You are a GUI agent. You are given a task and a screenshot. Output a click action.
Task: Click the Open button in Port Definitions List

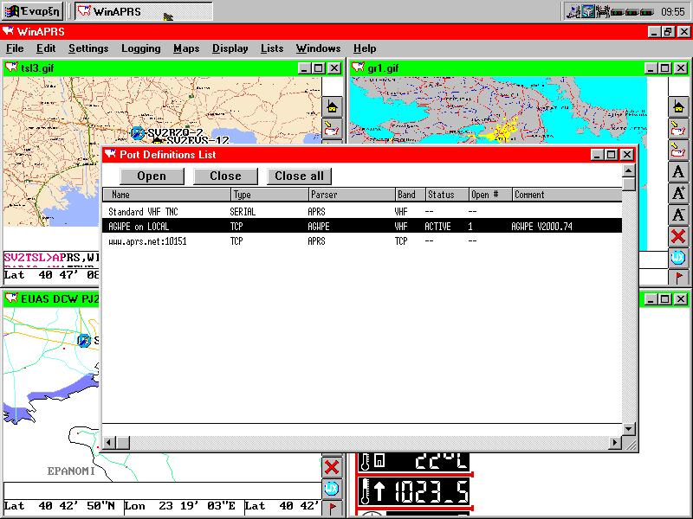pos(152,176)
